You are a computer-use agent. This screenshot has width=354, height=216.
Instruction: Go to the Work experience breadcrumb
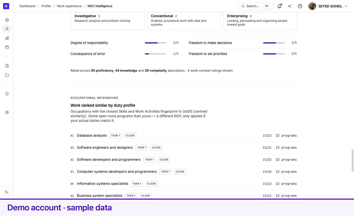(x=69, y=6)
